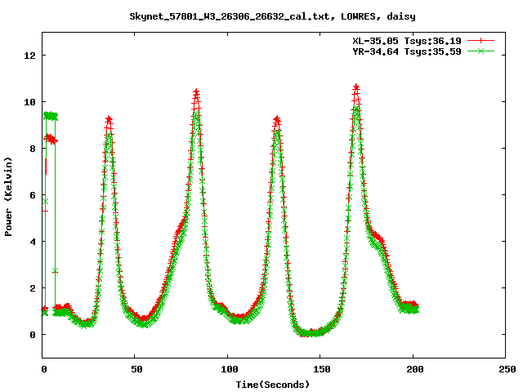523x392 pixels.
Task: Click the red legend line sample
Action: point(481,41)
